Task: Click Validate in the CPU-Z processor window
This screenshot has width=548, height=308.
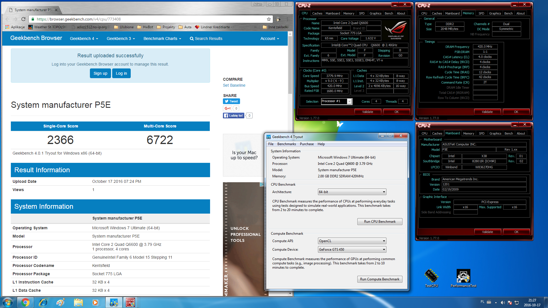Action: tap(368, 112)
